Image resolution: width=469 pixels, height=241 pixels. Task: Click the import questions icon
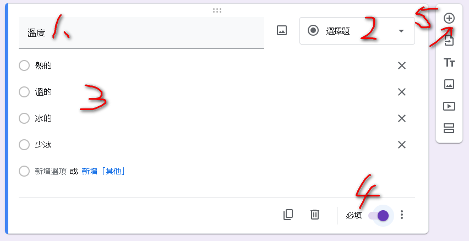[x=449, y=40]
